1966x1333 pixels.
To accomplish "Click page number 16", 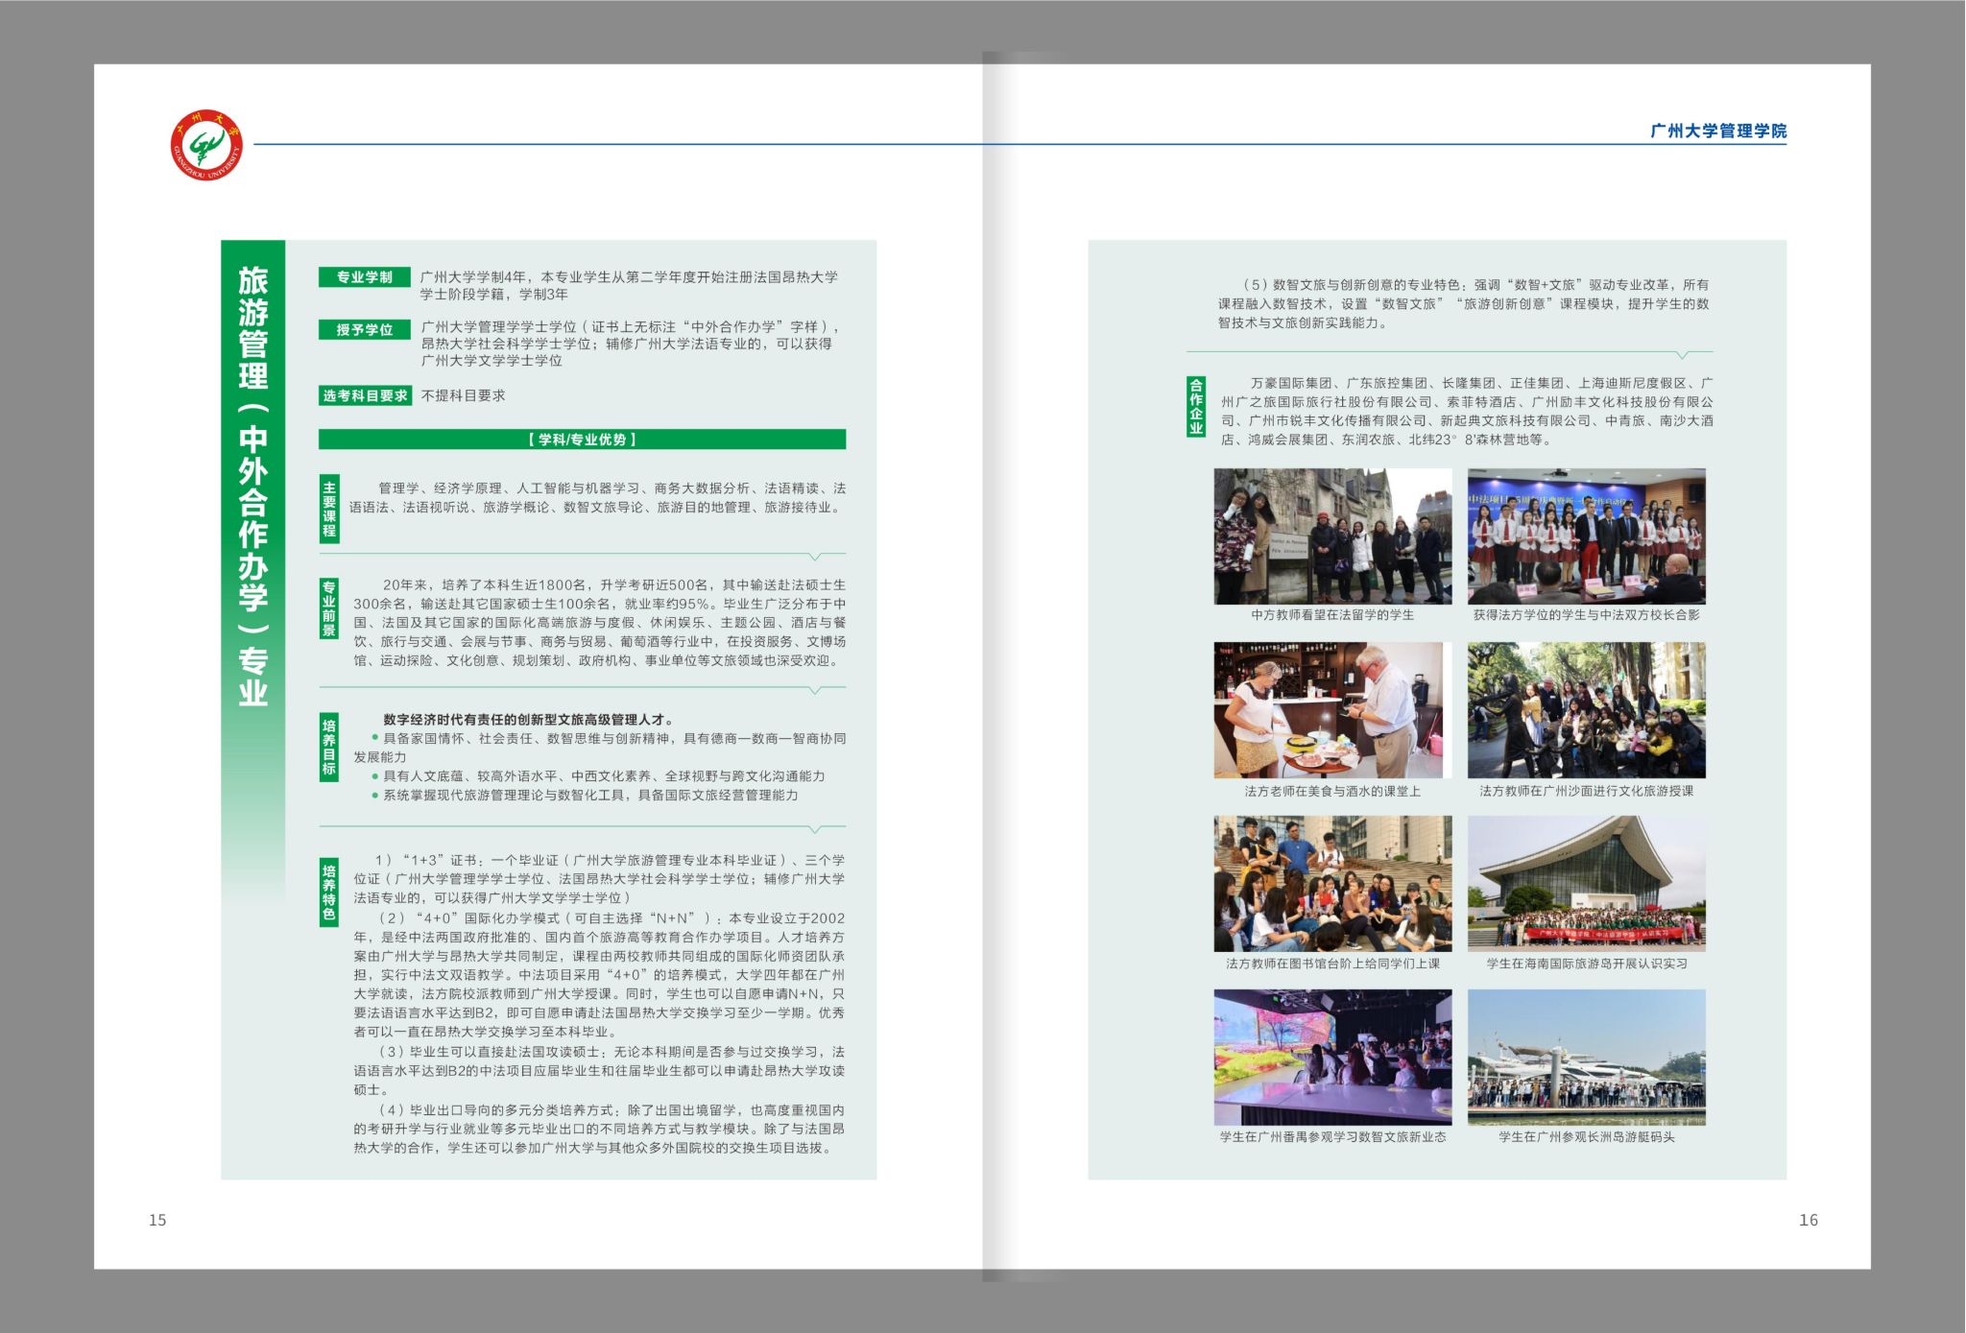I will (1808, 1220).
